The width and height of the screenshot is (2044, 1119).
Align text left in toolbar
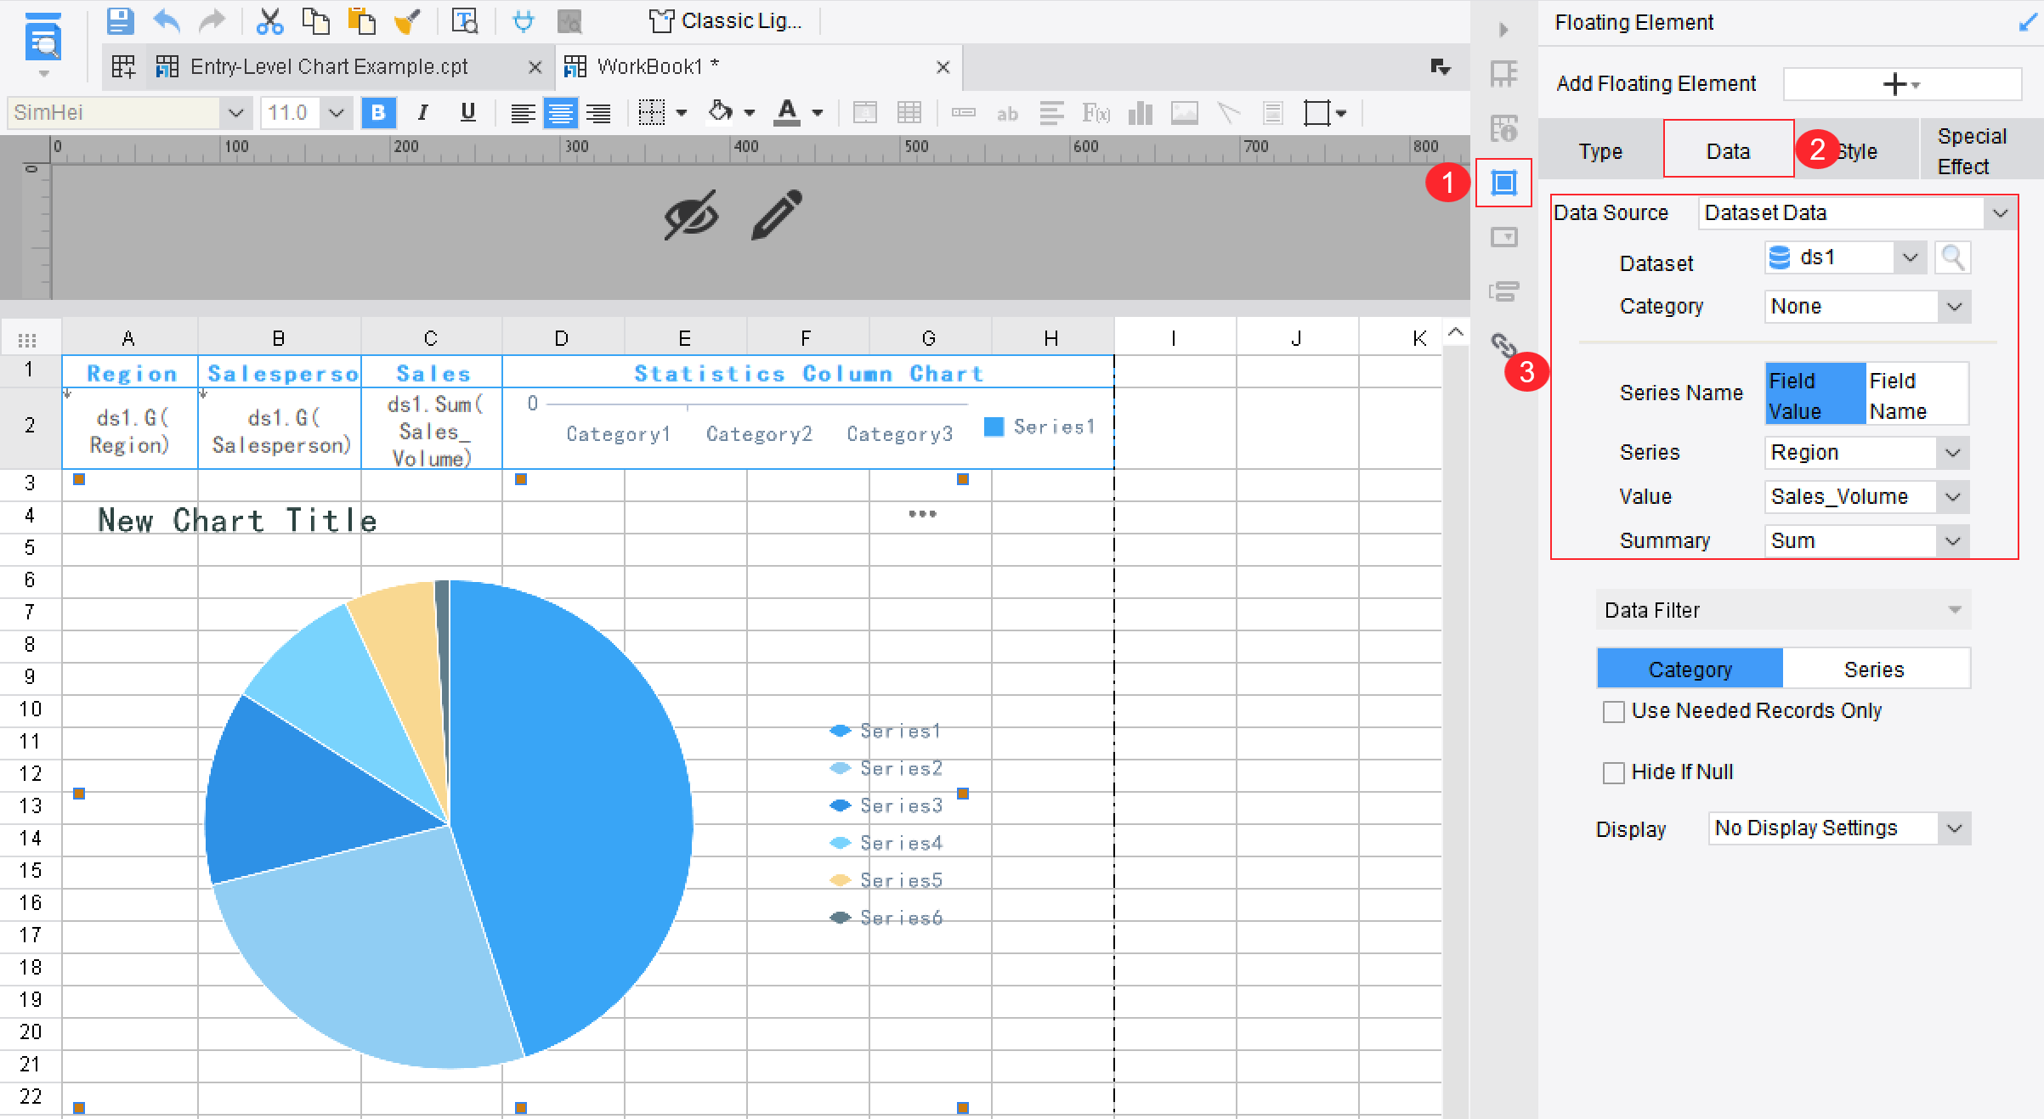(522, 112)
